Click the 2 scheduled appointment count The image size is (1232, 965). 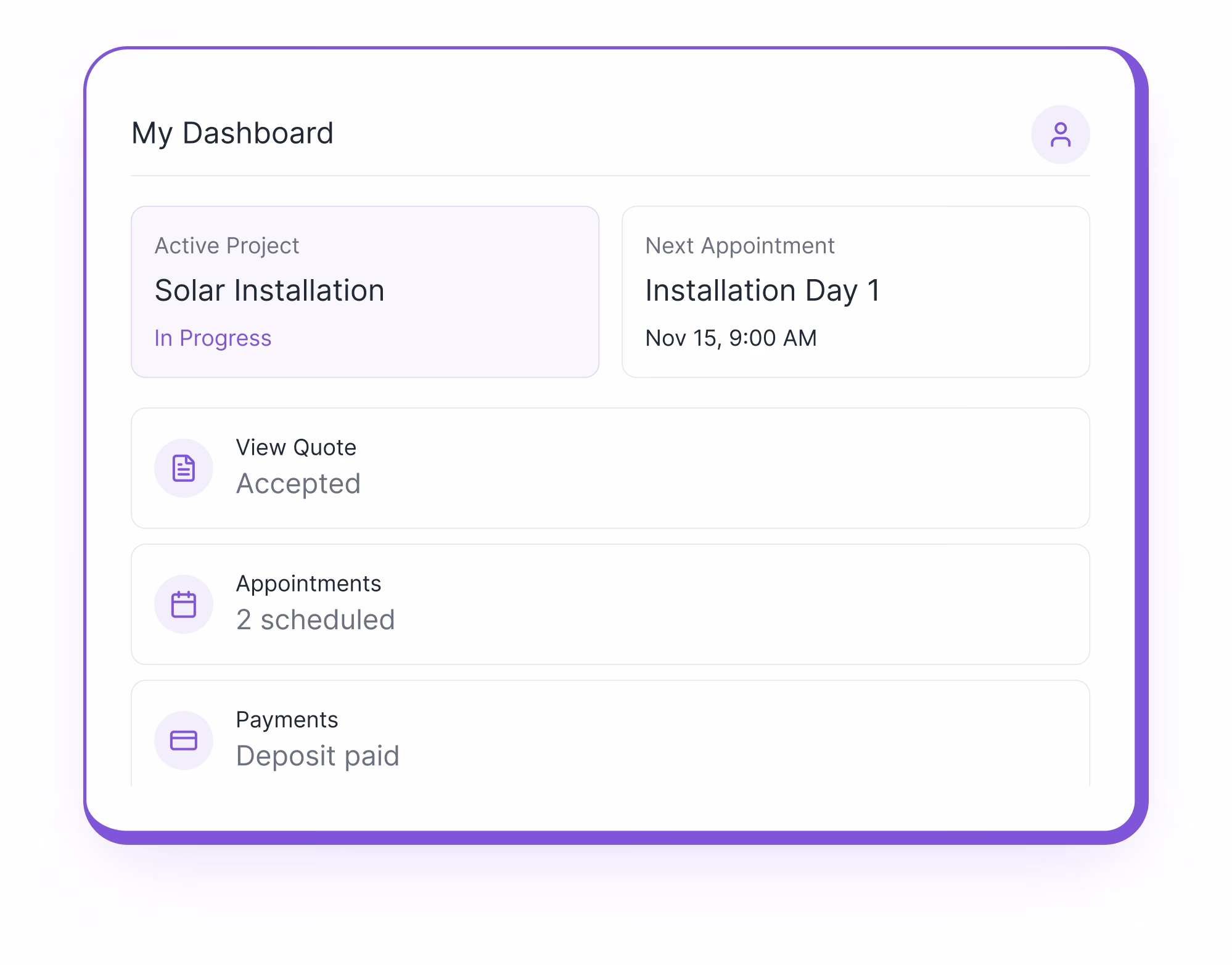pyautogui.click(x=316, y=620)
